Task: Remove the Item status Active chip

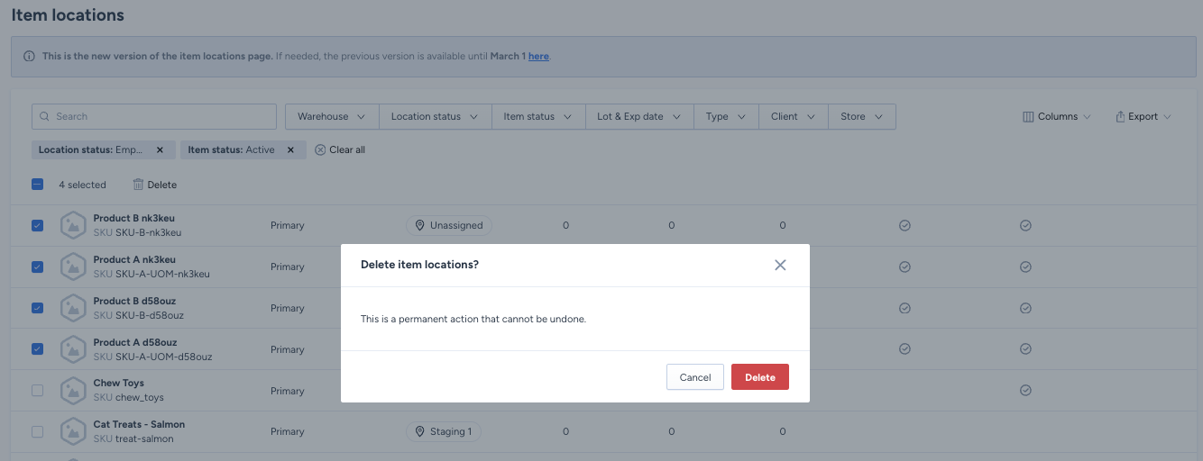Action: pos(290,150)
